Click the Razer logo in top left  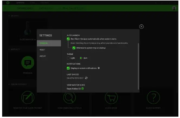[x=8, y=2]
